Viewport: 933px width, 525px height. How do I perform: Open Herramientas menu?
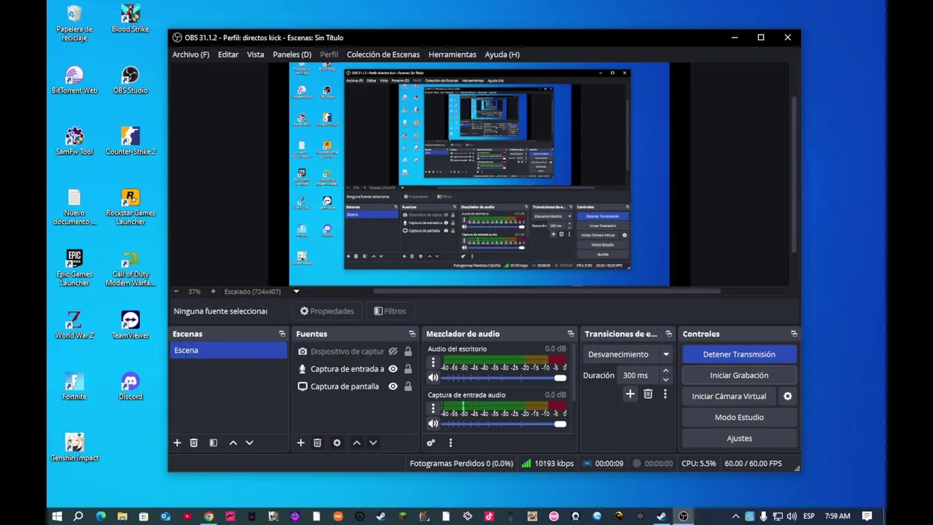[452, 55]
